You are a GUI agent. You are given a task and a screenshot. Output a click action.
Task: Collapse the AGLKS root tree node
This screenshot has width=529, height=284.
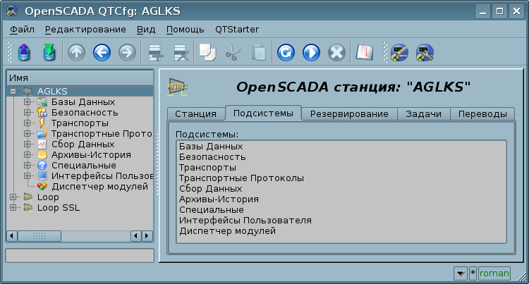point(13,92)
